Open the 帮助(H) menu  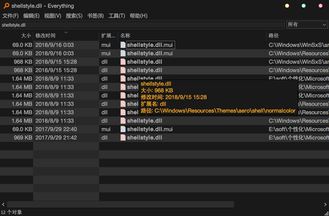tap(139, 16)
